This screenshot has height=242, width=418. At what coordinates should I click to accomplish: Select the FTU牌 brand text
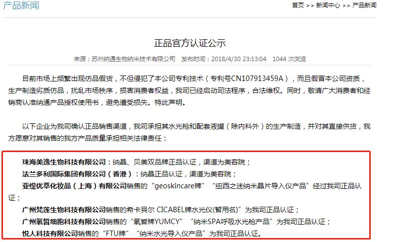(115, 234)
